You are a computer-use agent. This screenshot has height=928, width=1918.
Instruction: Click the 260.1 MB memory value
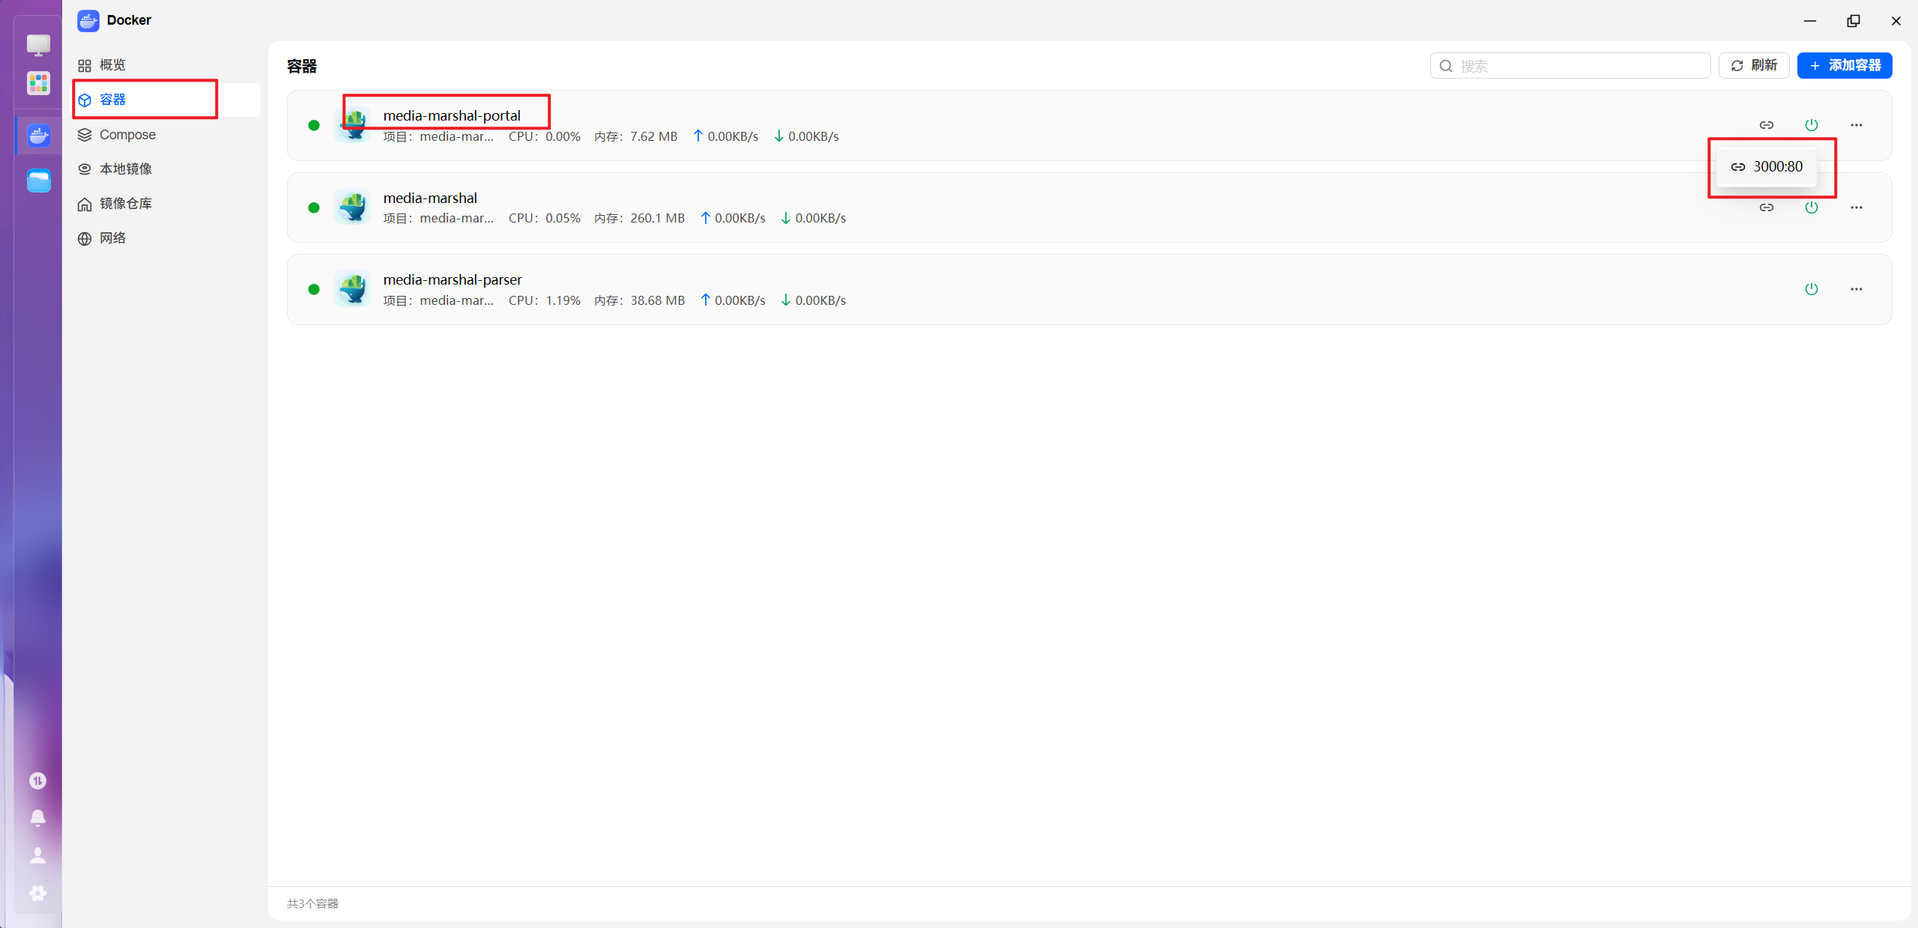[x=657, y=218]
